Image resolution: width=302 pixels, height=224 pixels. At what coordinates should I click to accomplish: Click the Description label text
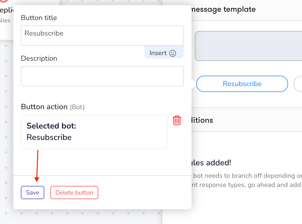[39, 58]
